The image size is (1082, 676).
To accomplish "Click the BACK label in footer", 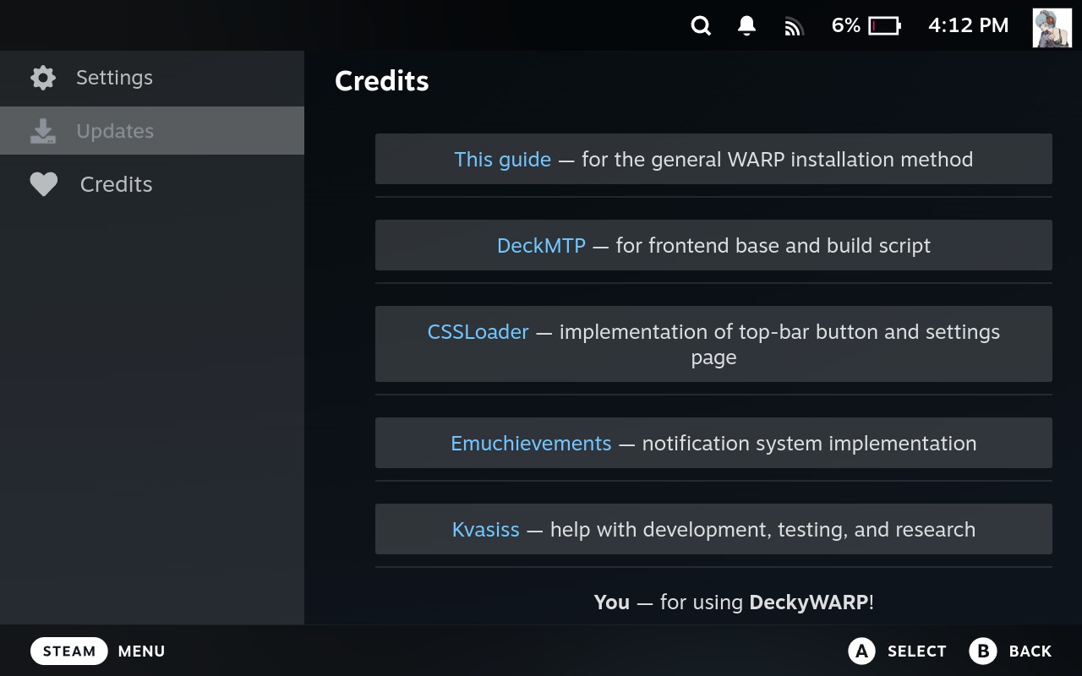I will (x=1030, y=651).
